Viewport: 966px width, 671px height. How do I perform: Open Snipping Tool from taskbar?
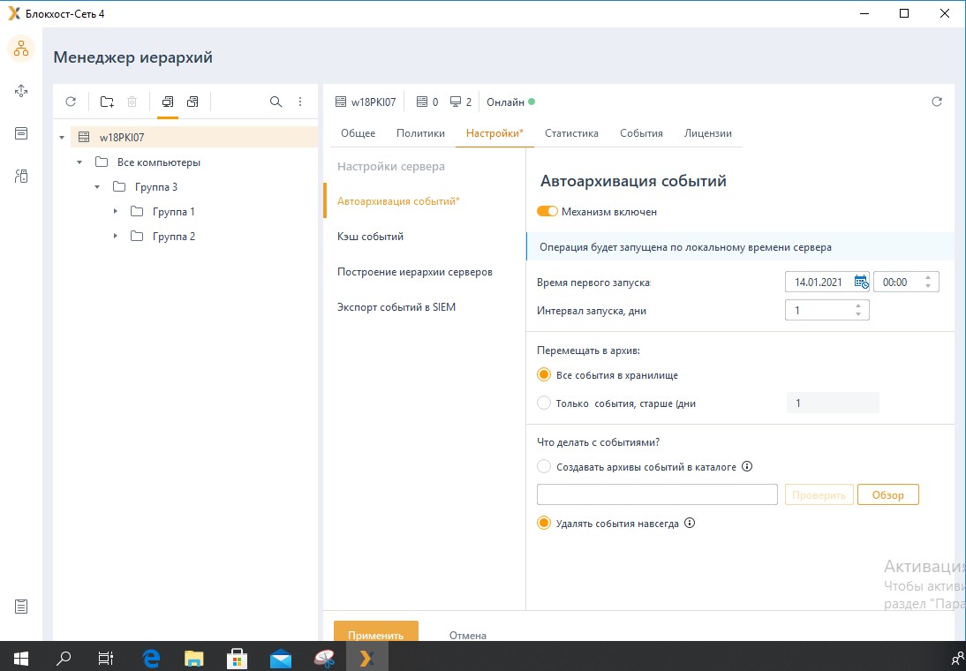323,659
